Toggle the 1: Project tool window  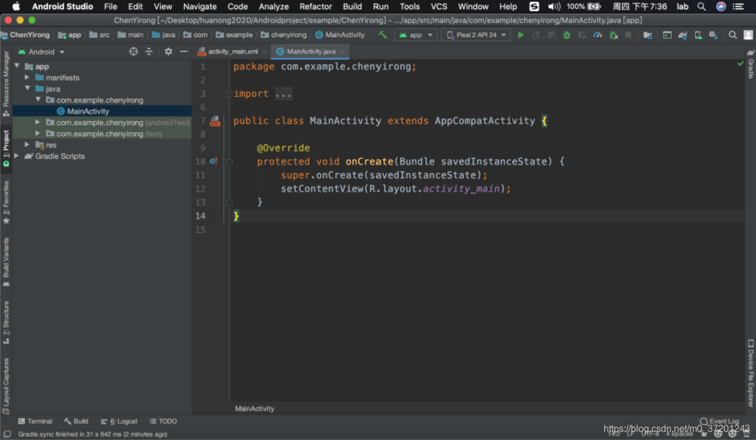pos(6,149)
